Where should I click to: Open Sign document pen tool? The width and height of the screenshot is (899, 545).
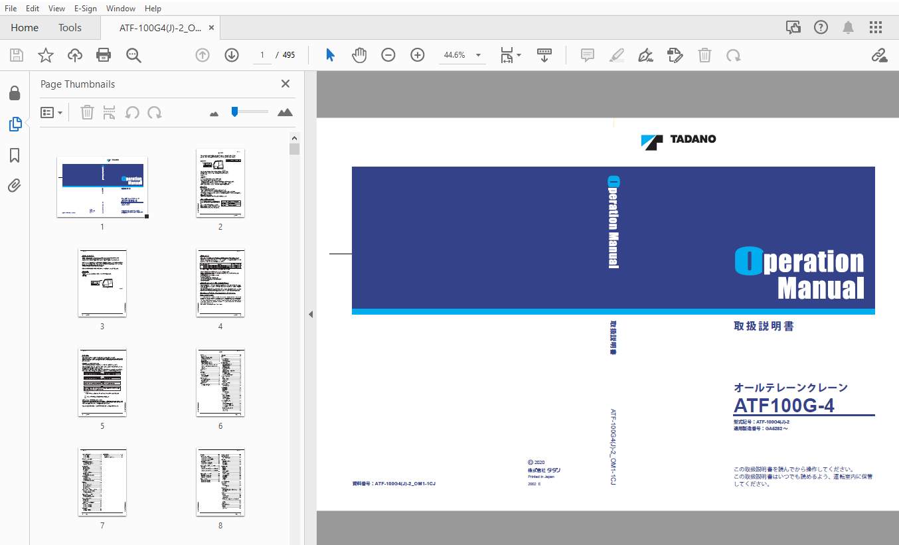pos(645,55)
